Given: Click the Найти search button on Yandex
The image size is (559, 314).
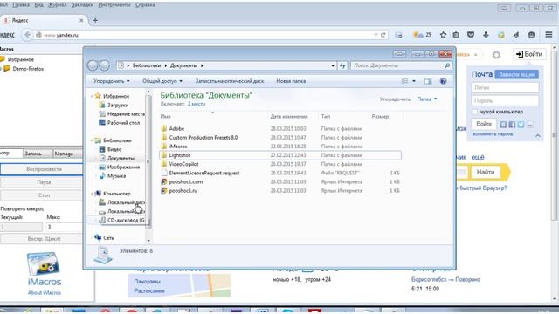Looking at the screenshot, I should coord(486,173).
